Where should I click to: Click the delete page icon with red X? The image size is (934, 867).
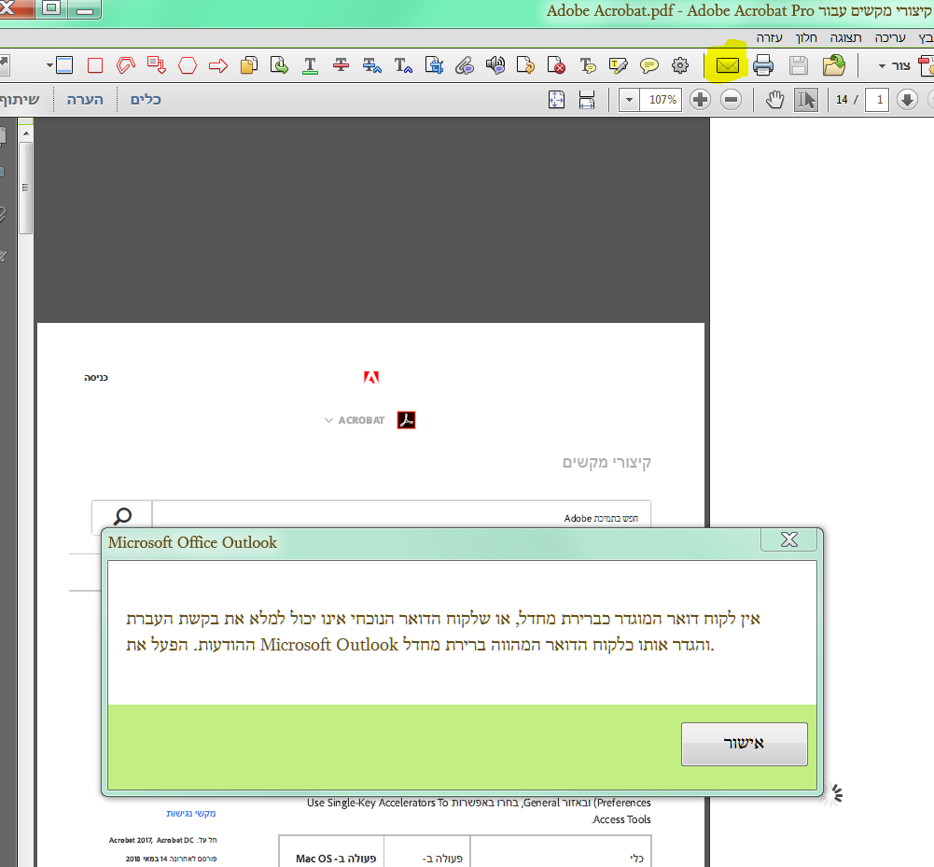tap(556, 65)
